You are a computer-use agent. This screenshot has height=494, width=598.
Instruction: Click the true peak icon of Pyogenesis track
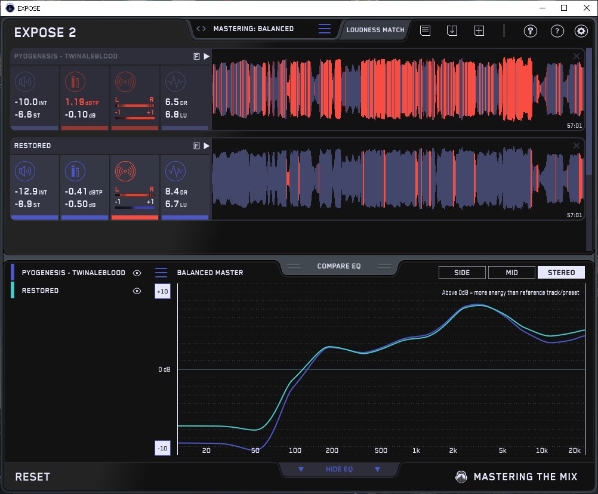coord(75,82)
